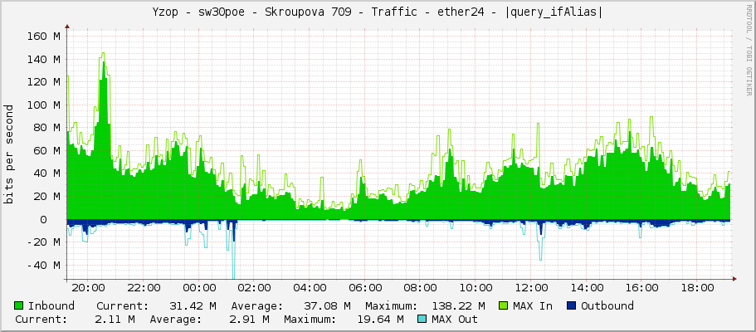This screenshot has height=332, width=756.
Task: Click the Outbound legend label
Action: [x=607, y=306]
